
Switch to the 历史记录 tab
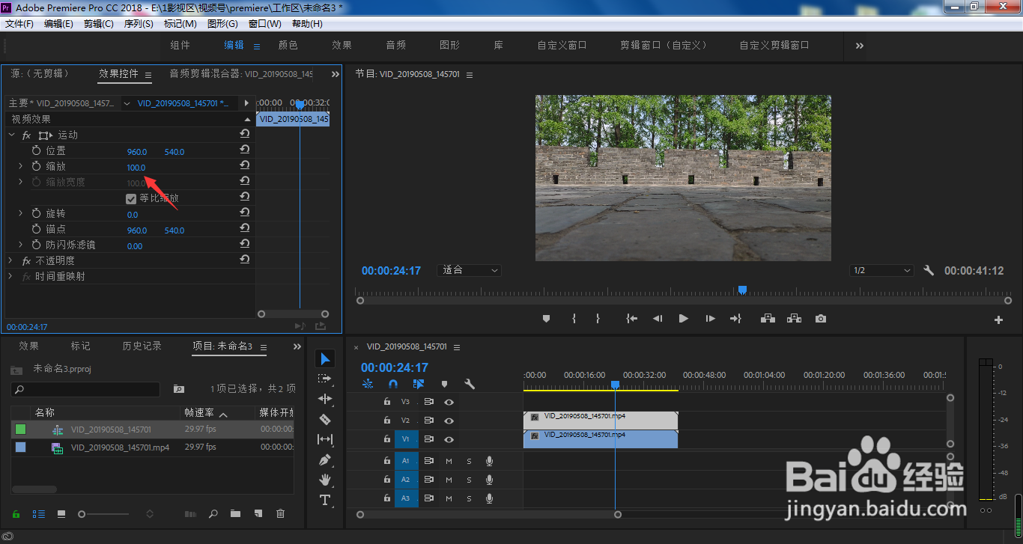[x=142, y=346]
